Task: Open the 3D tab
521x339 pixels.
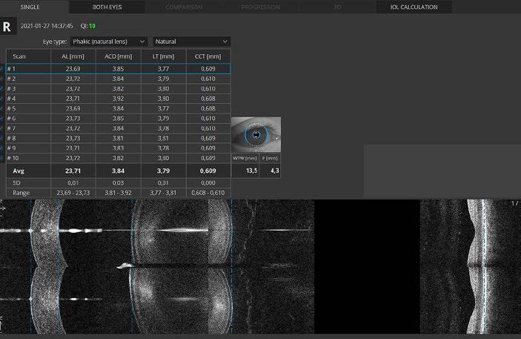Action: [x=337, y=7]
